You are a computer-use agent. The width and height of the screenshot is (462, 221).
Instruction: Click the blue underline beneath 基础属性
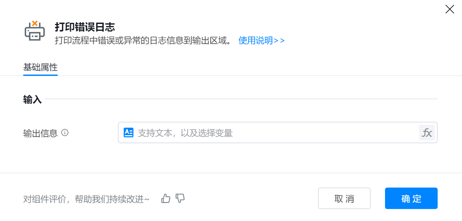tap(40, 75)
